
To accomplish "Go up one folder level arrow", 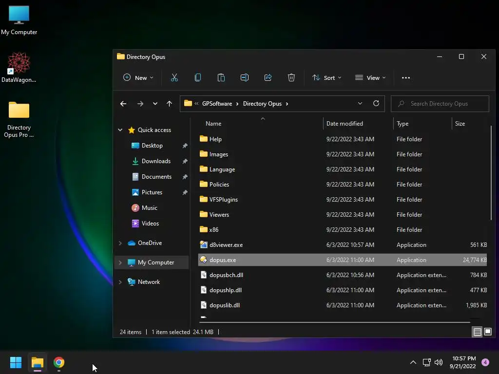I will click(x=169, y=104).
